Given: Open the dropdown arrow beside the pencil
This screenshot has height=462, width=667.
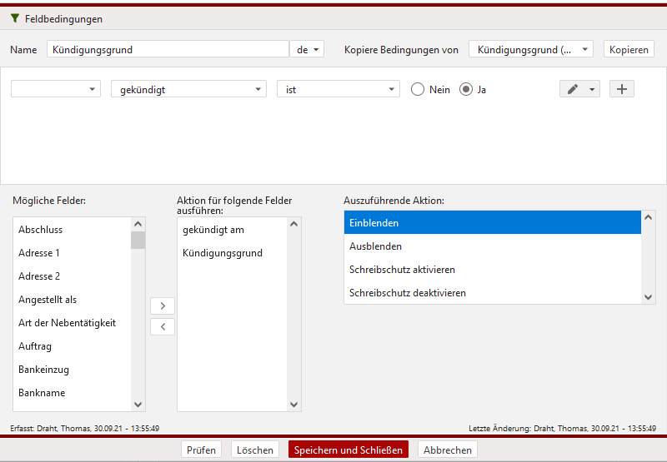Looking at the screenshot, I should [x=592, y=89].
